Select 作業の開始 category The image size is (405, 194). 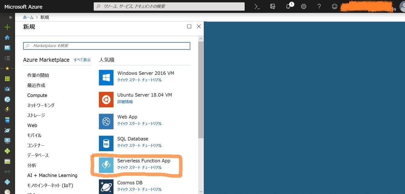click(38, 75)
